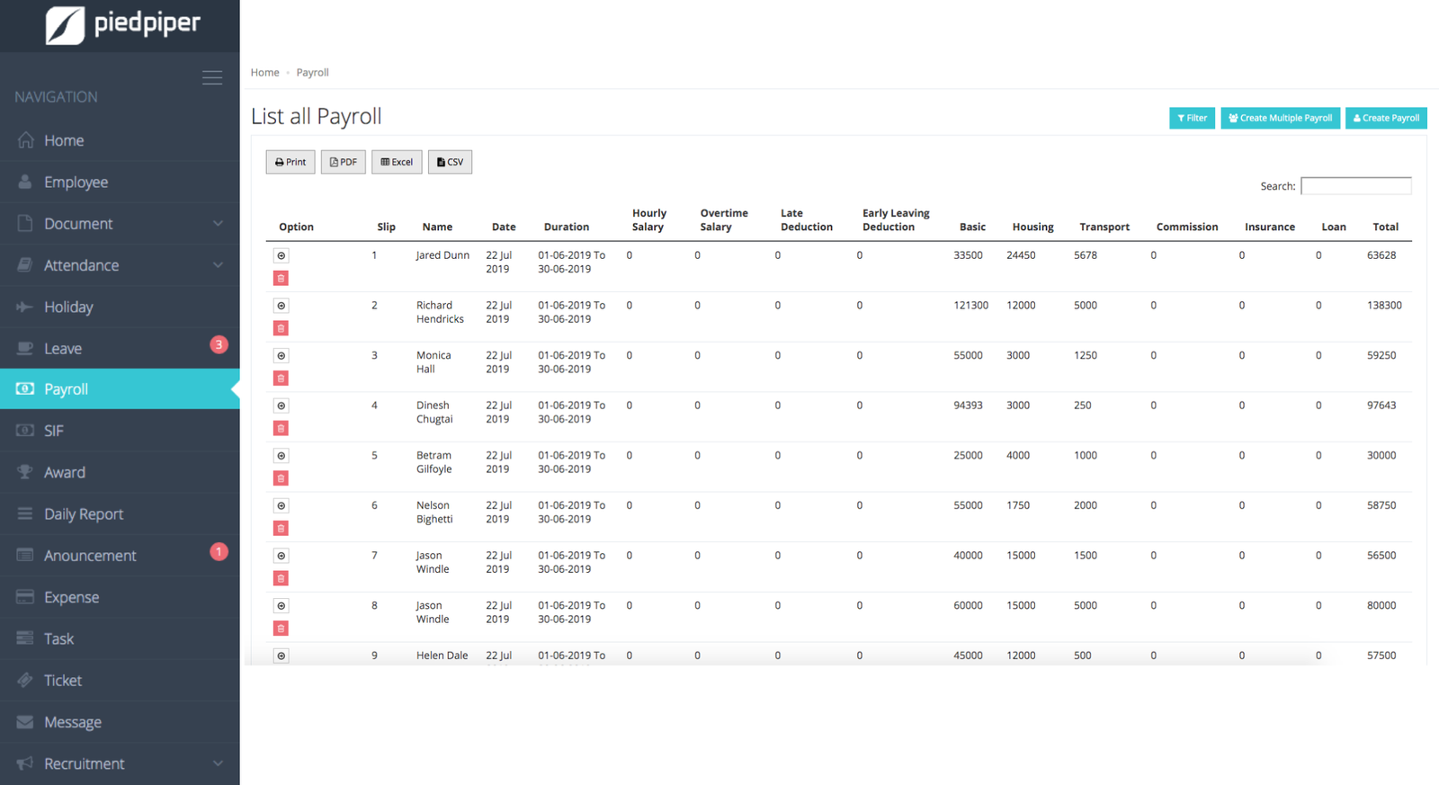Go to Leave section in sidebar
Viewport: 1439px width, 785px height.
63,349
